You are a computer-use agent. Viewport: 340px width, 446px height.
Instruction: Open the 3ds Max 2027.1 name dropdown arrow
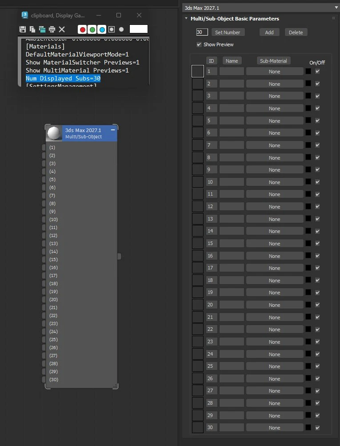336,8
